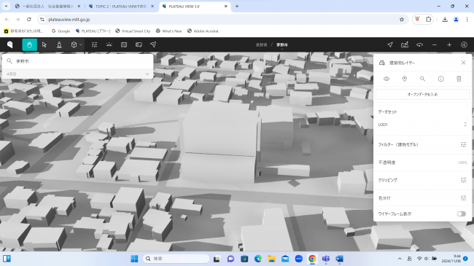Open the Chrome three-dot menu
Image resolution: width=474 pixels, height=266 pixels.
[x=467, y=20]
